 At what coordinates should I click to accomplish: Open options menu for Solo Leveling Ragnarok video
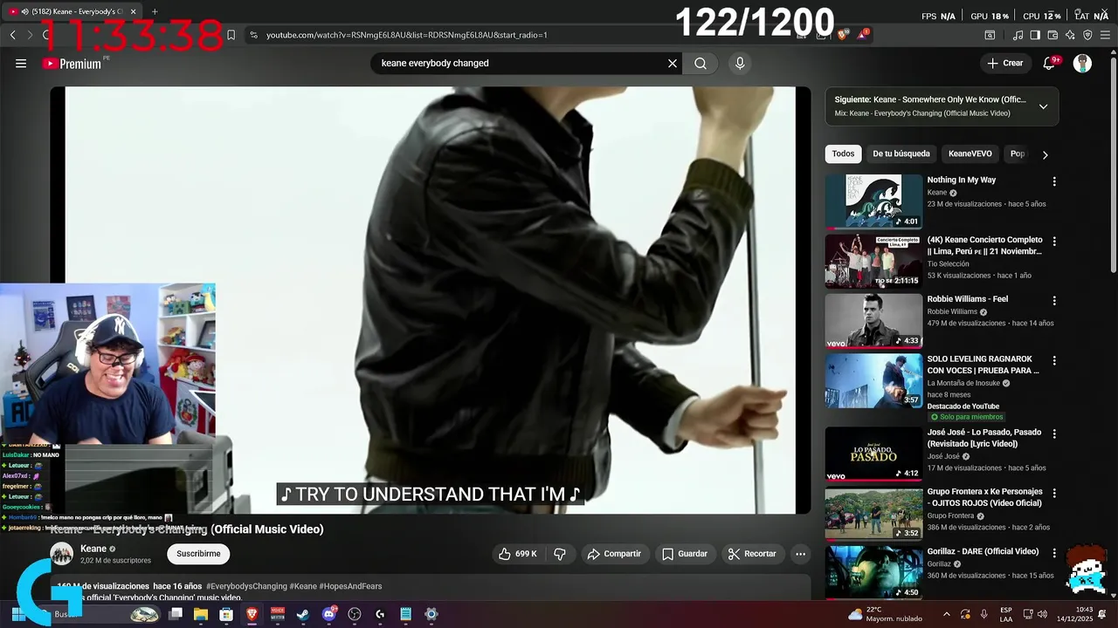[1054, 360]
